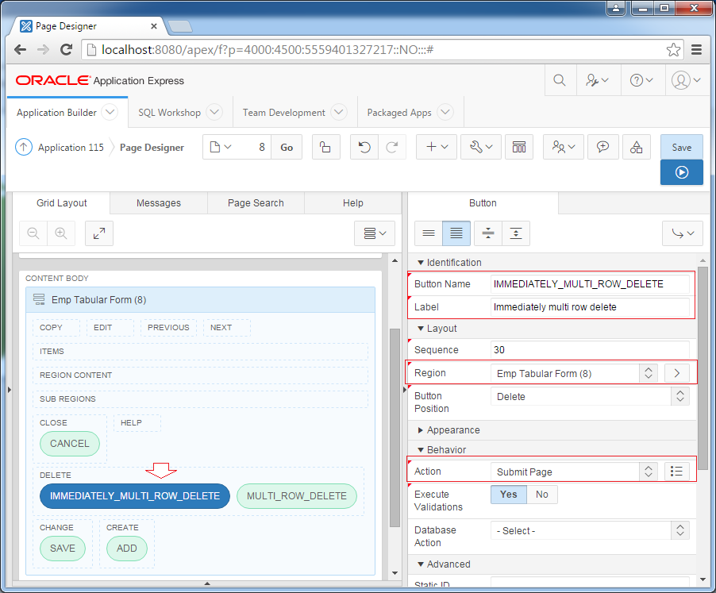Screen dimensions: 716x593
Task: Open the Help tab
Action: pyautogui.click(x=353, y=203)
